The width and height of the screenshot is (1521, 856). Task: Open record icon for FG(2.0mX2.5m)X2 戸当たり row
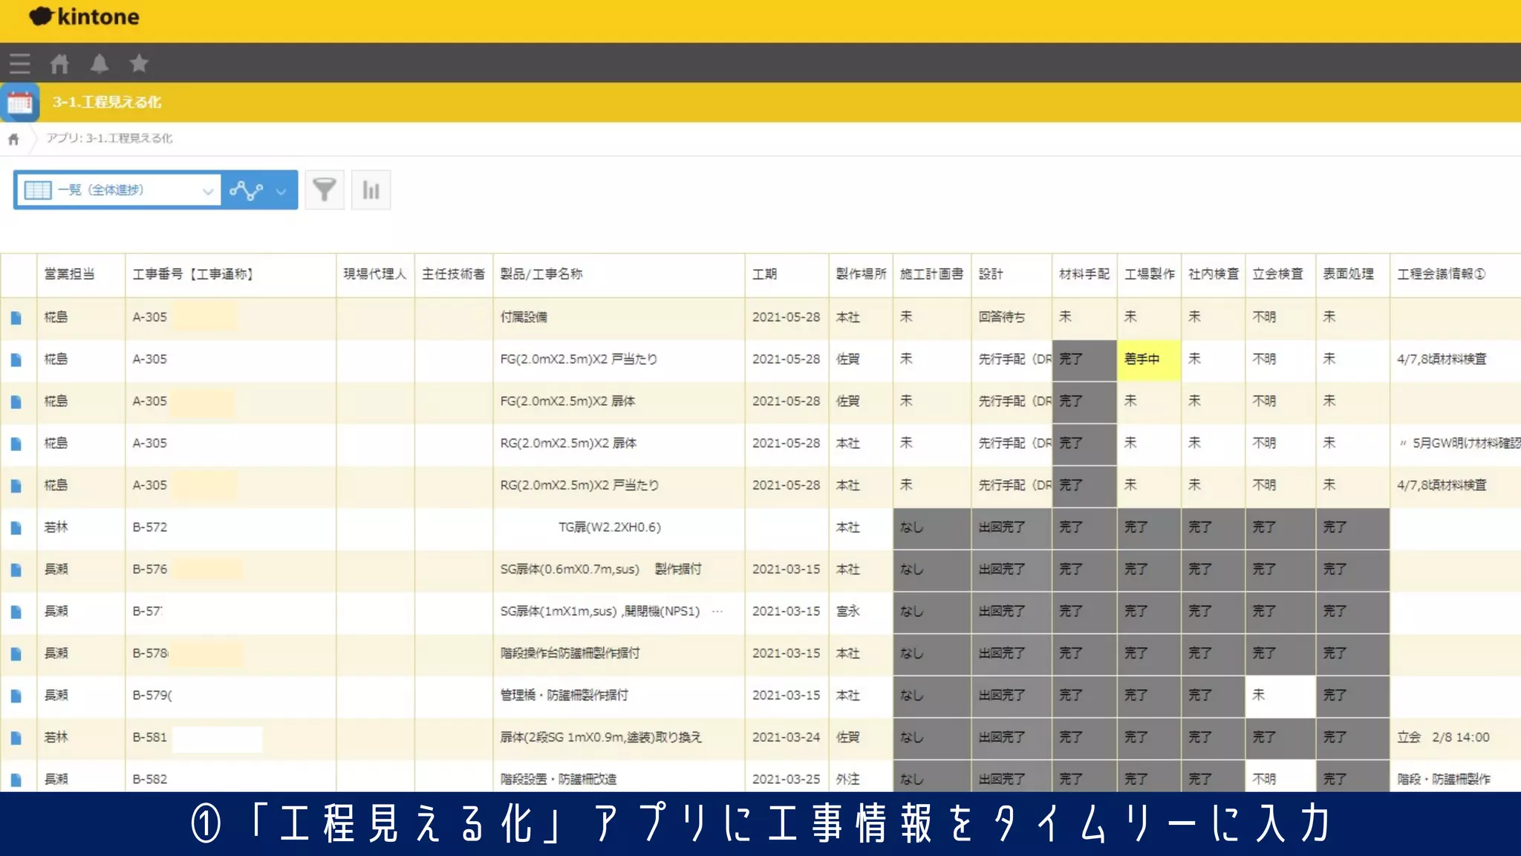coord(16,360)
